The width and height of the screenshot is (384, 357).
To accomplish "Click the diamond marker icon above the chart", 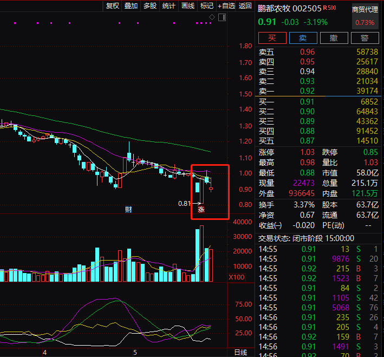I will [213, 18].
